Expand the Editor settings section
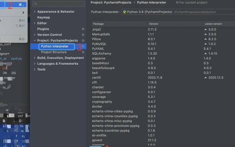Image resolution: width=235 pixels, height=147 pixels. (x=35, y=23)
